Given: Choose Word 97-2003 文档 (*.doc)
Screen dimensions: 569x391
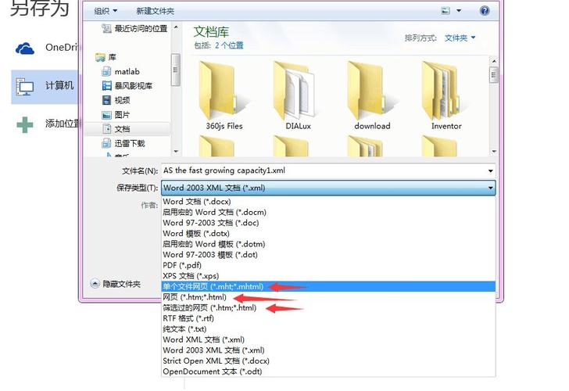Looking at the screenshot, I should [x=328, y=223].
